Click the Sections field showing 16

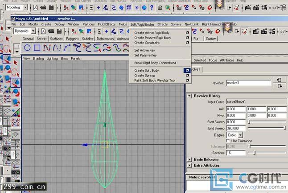(x=236, y=153)
